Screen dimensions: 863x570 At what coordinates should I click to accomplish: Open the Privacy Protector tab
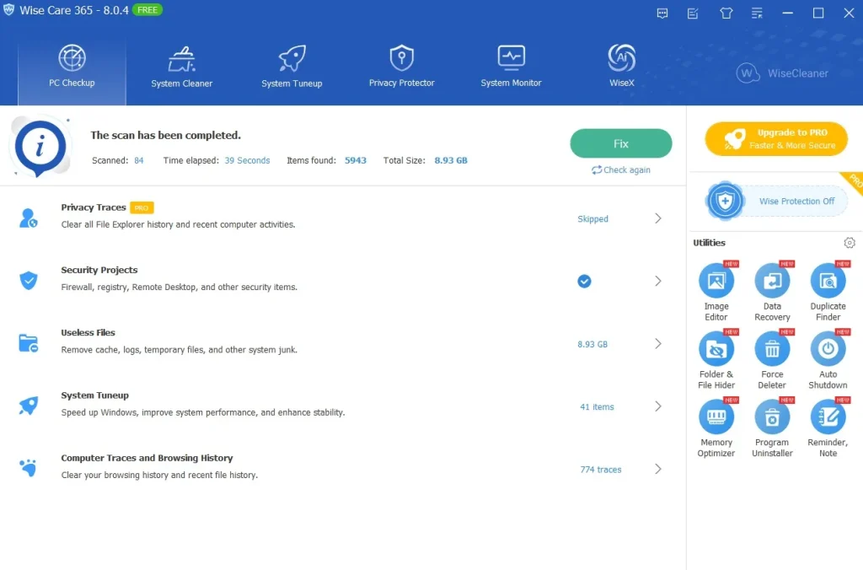click(x=402, y=67)
